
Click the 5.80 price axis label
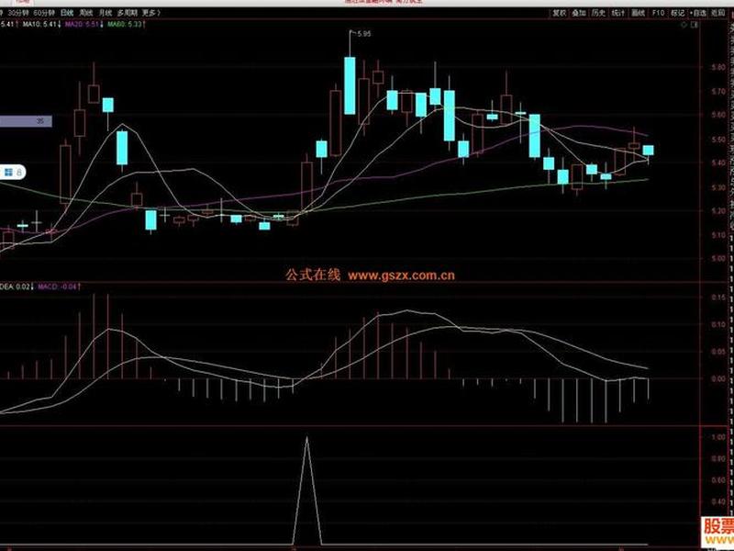coord(718,67)
